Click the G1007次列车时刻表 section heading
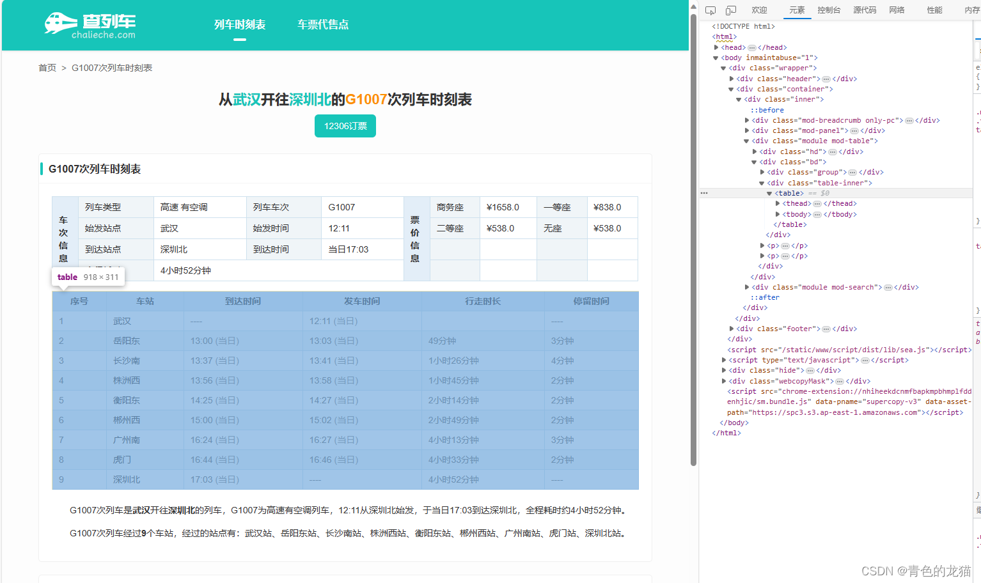The height and width of the screenshot is (583, 981). pyautogui.click(x=95, y=169)
